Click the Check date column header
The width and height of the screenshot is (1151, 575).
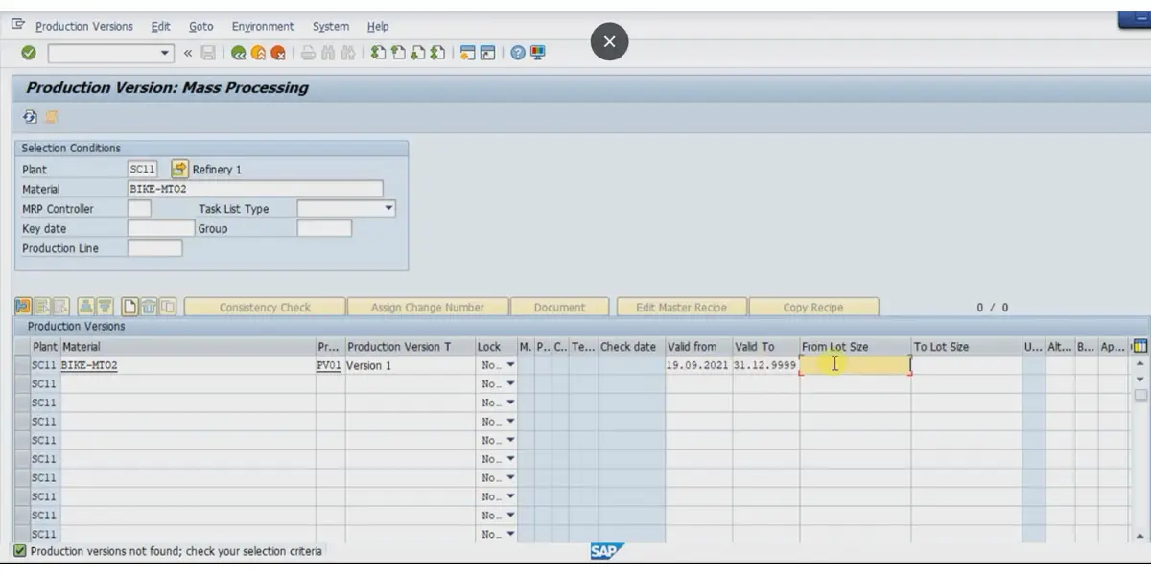click(x=628, y=346)
